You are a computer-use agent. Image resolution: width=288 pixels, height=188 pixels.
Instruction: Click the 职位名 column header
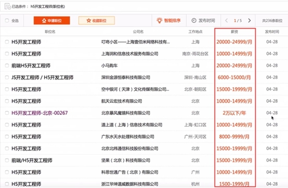(50, 32)
